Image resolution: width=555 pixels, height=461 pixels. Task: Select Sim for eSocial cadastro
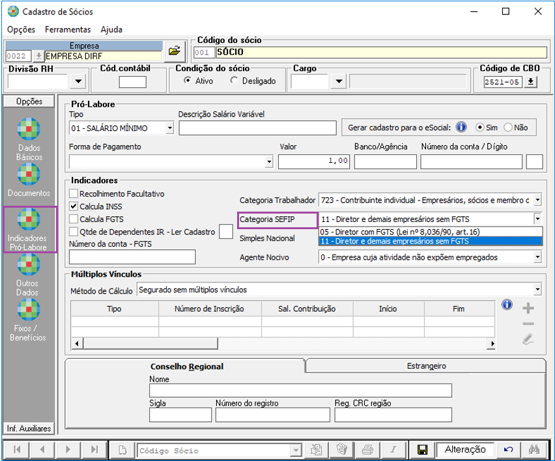[479, 128]
